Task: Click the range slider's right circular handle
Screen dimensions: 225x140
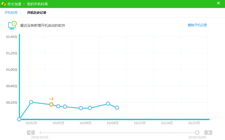Action: [197, 133]
